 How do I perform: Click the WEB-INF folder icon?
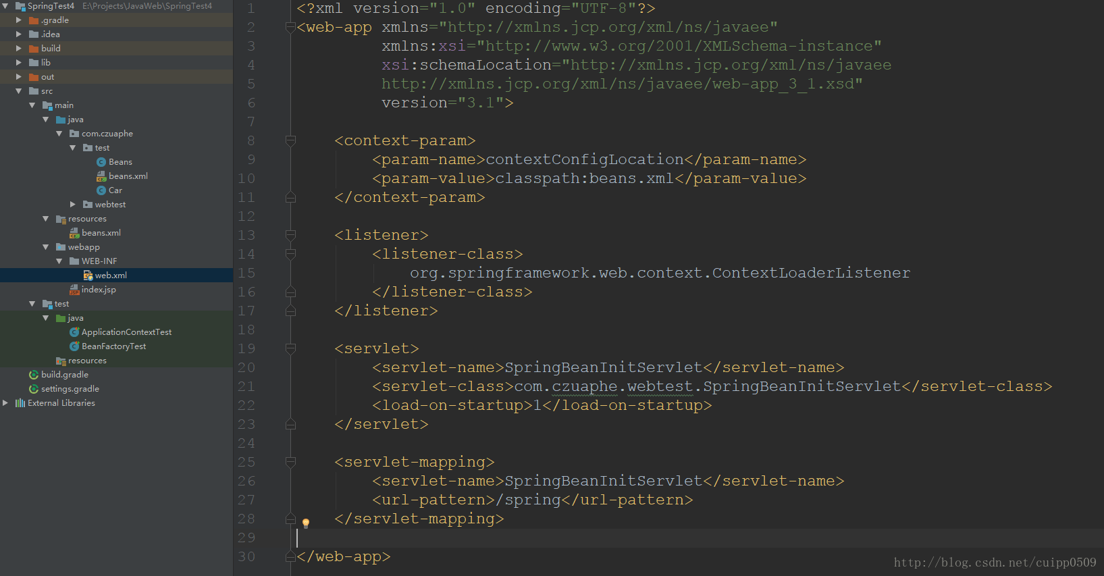74,261
